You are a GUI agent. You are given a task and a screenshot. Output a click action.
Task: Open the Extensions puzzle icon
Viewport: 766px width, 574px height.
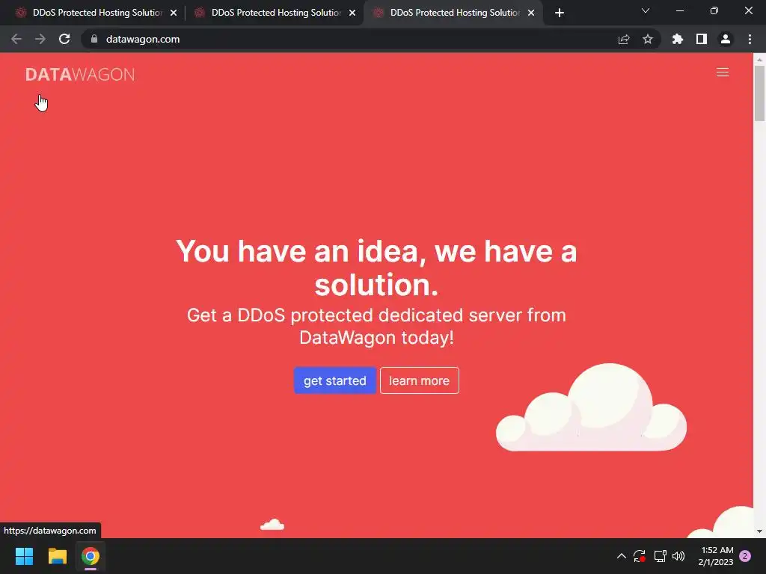coord(678,39)
